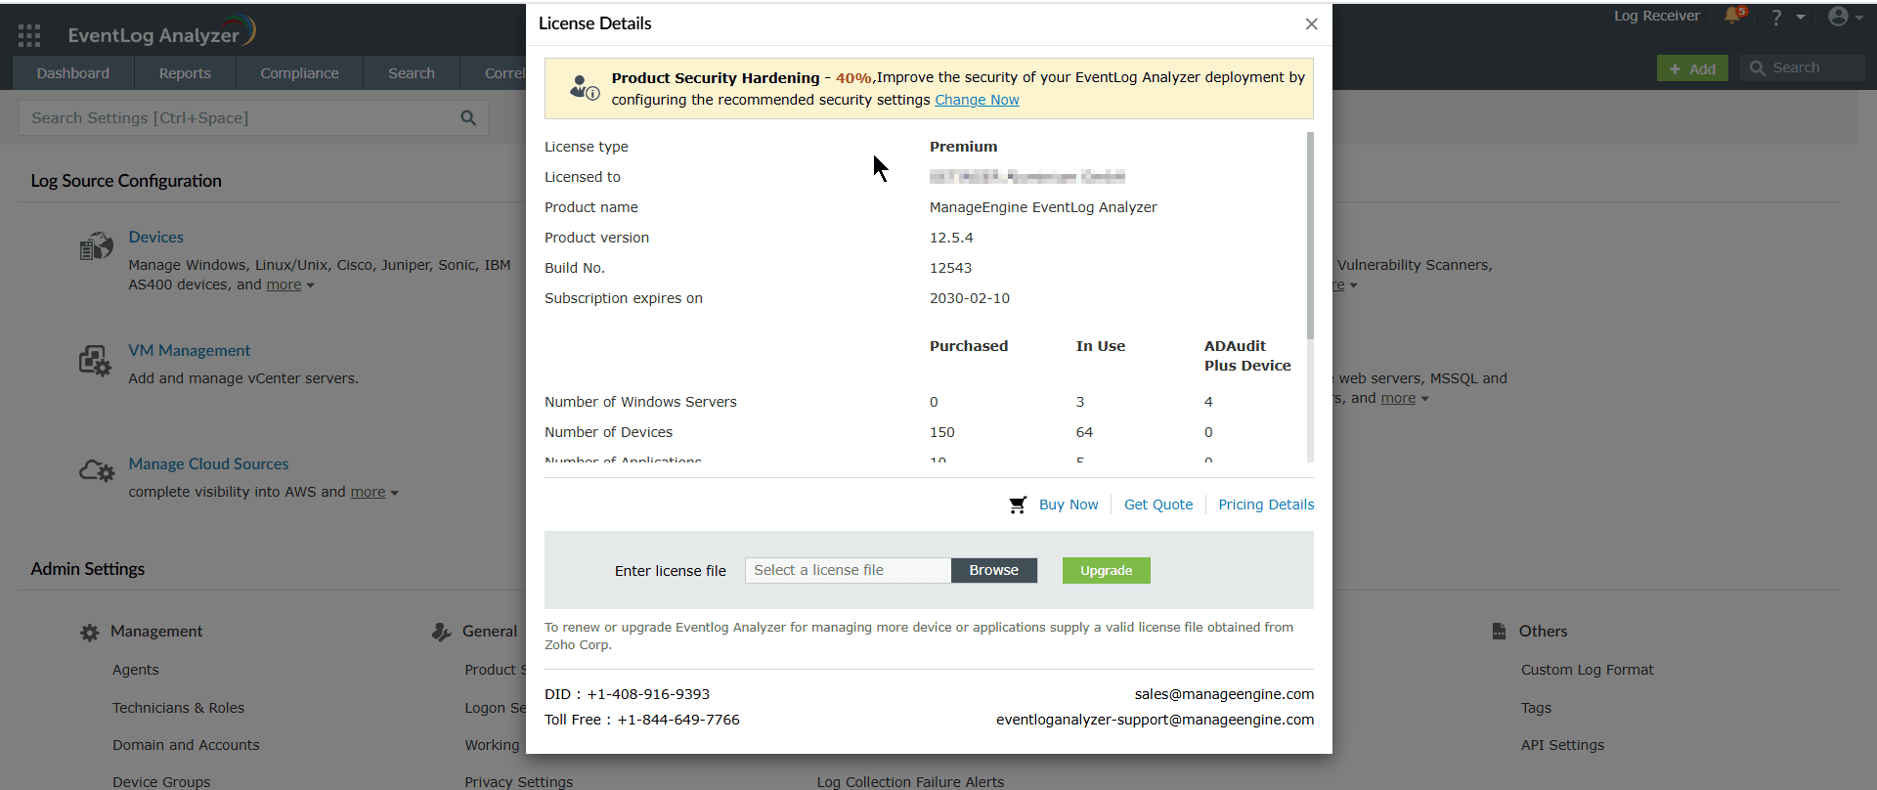Open Domain and Accounts setting
This screenshot has width=1877, height=790.
[186, 745]
